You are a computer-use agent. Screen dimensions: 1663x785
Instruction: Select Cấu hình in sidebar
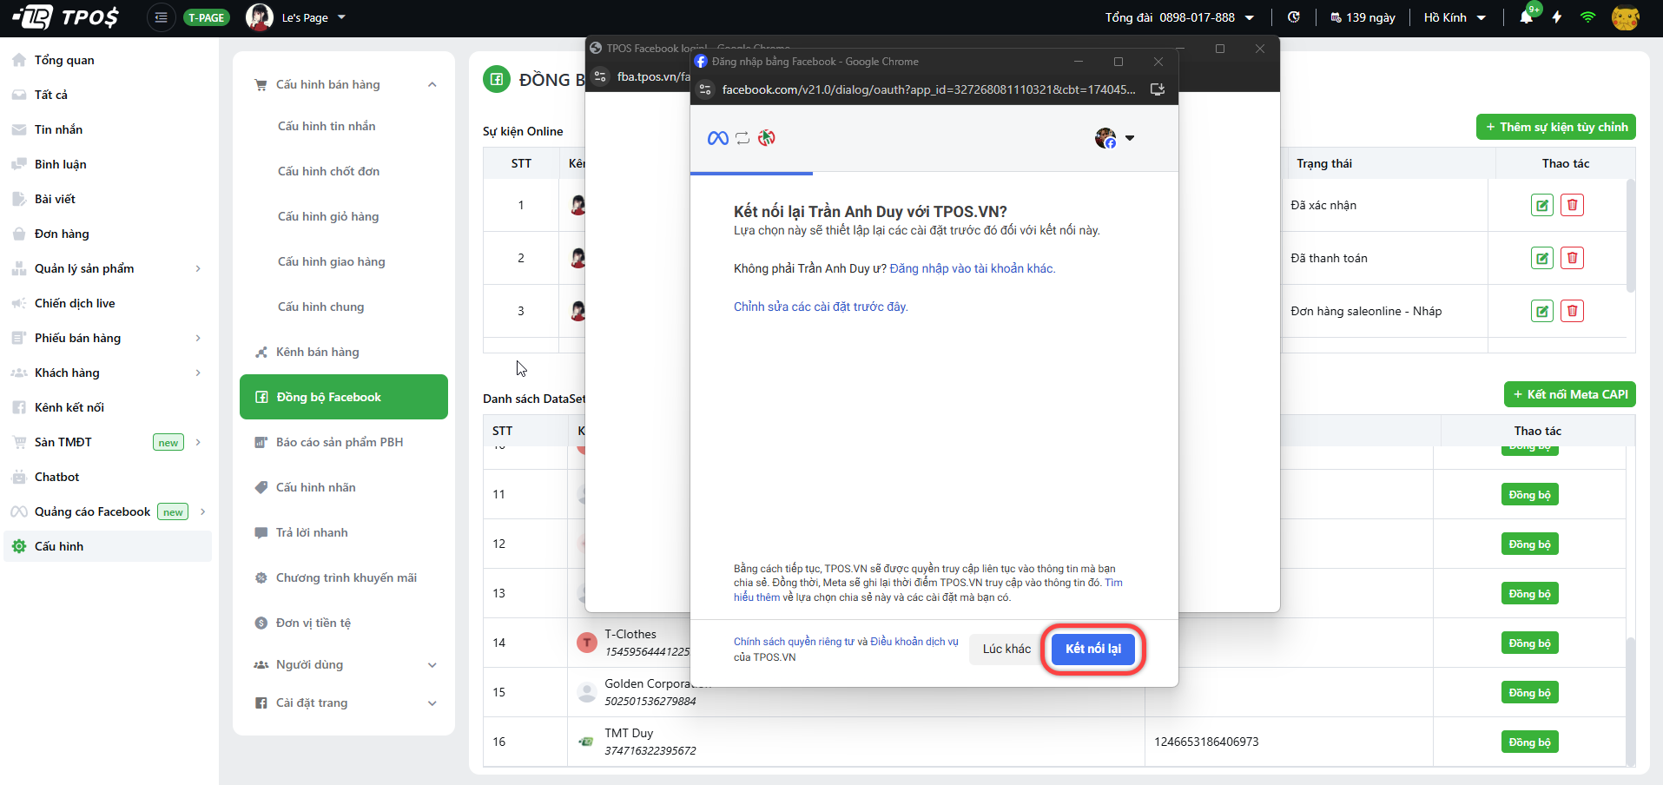(x=108, y=546)
